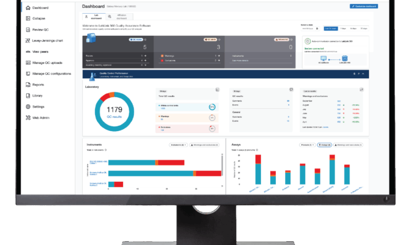The image size is (408, 245).
Task: Open the Instruments filter dropdown
Action: tap(178, 145)
